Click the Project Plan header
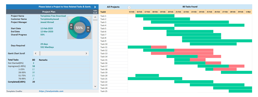This screenshot has height=97, width=258. (49, 12)
